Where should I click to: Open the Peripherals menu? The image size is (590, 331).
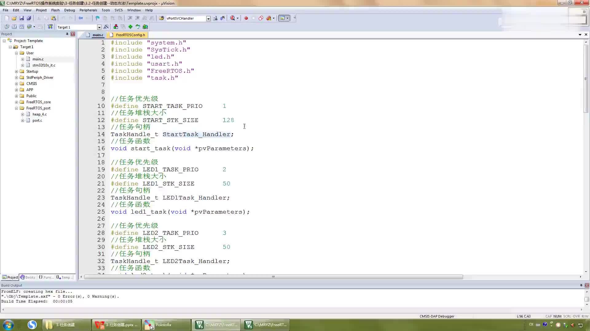(89, 10)
